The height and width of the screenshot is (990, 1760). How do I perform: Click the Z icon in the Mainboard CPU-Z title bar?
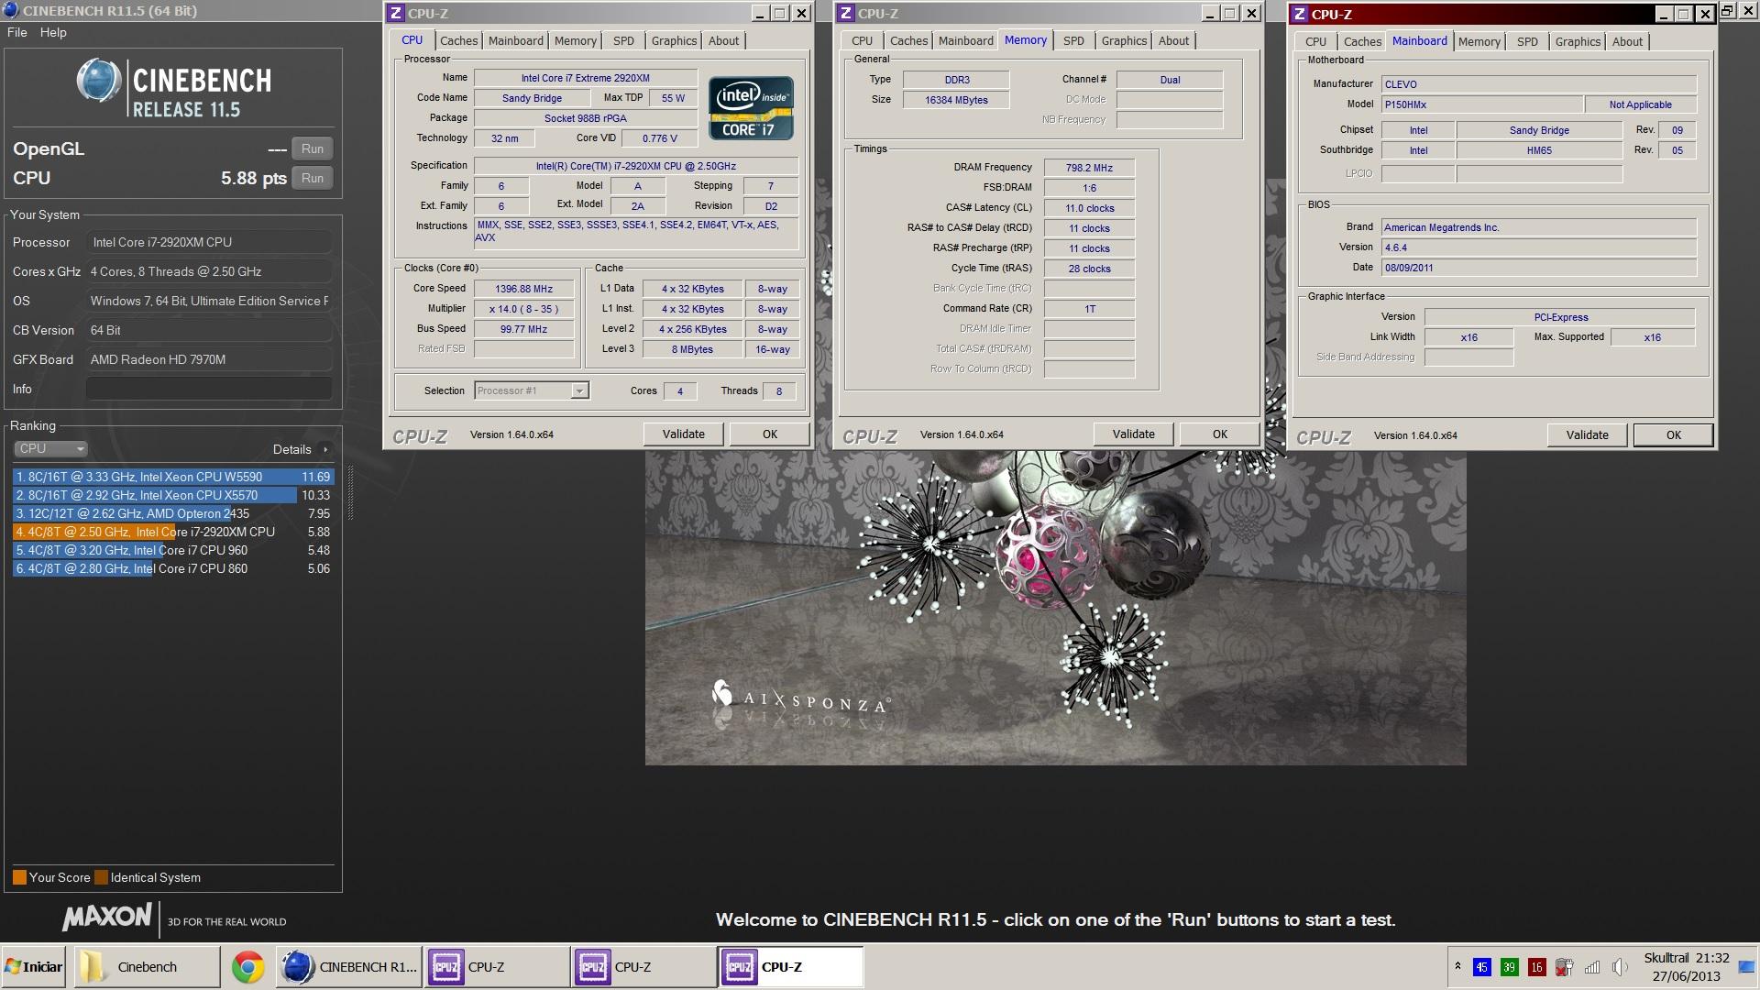click(1300, 14)
